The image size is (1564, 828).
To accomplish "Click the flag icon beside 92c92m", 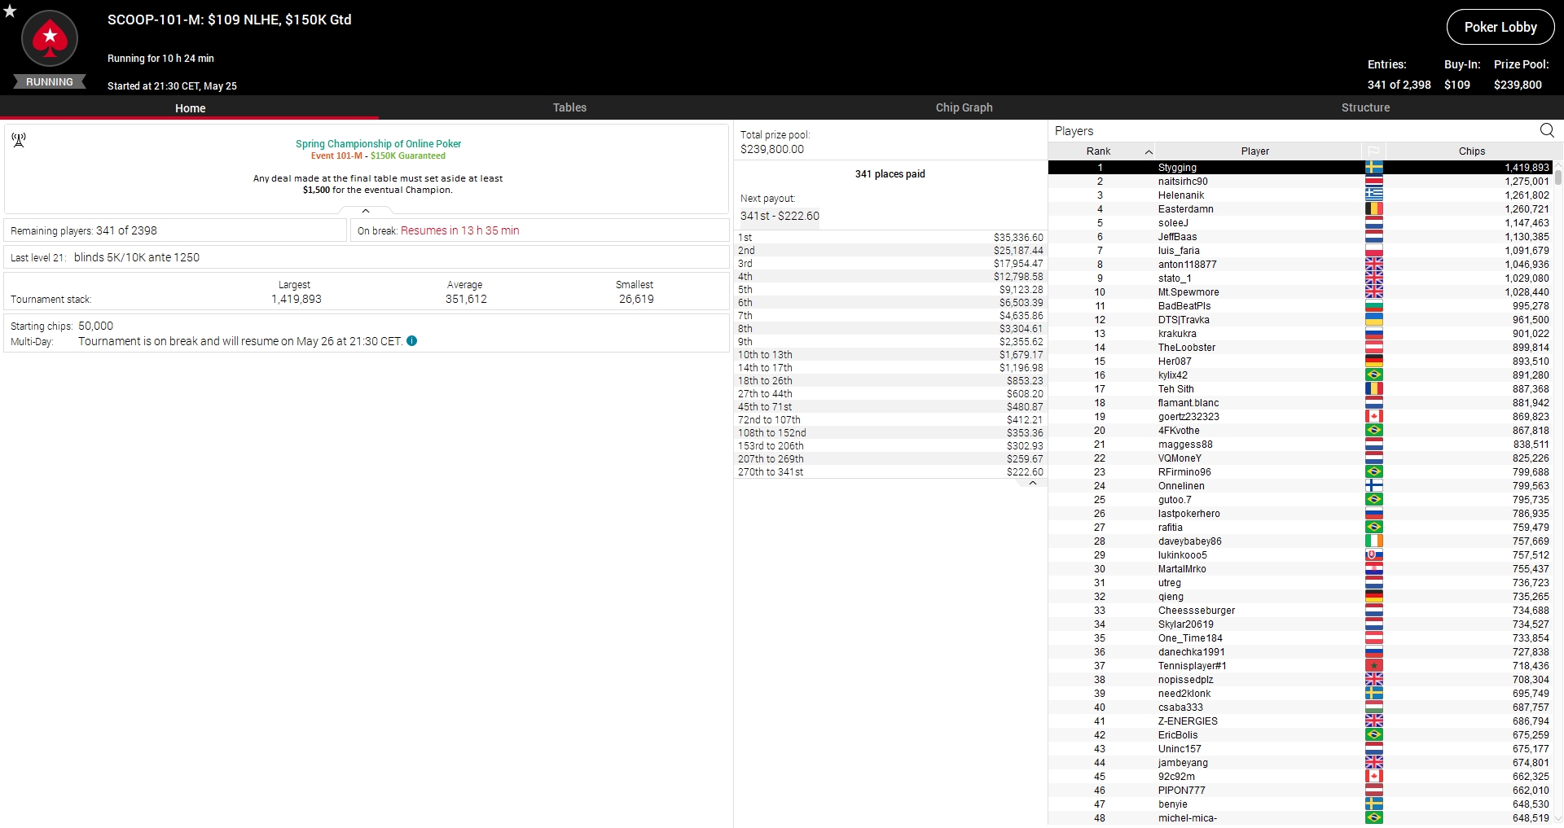I will coord(1374,777).
